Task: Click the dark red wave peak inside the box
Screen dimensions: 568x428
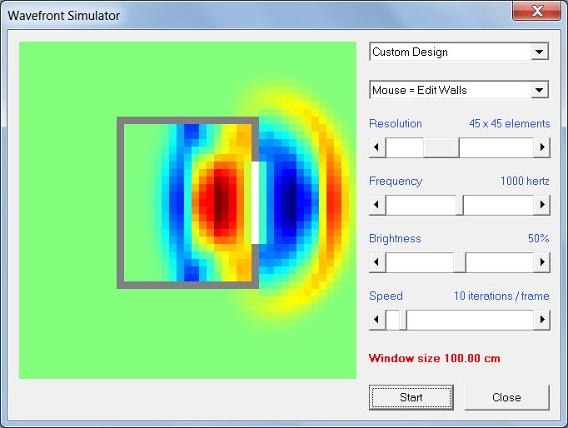Action: [x=222, y=203]
